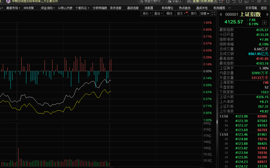Open the 竞价 dropdown
270x168 pixels.
tap(147, 13)
